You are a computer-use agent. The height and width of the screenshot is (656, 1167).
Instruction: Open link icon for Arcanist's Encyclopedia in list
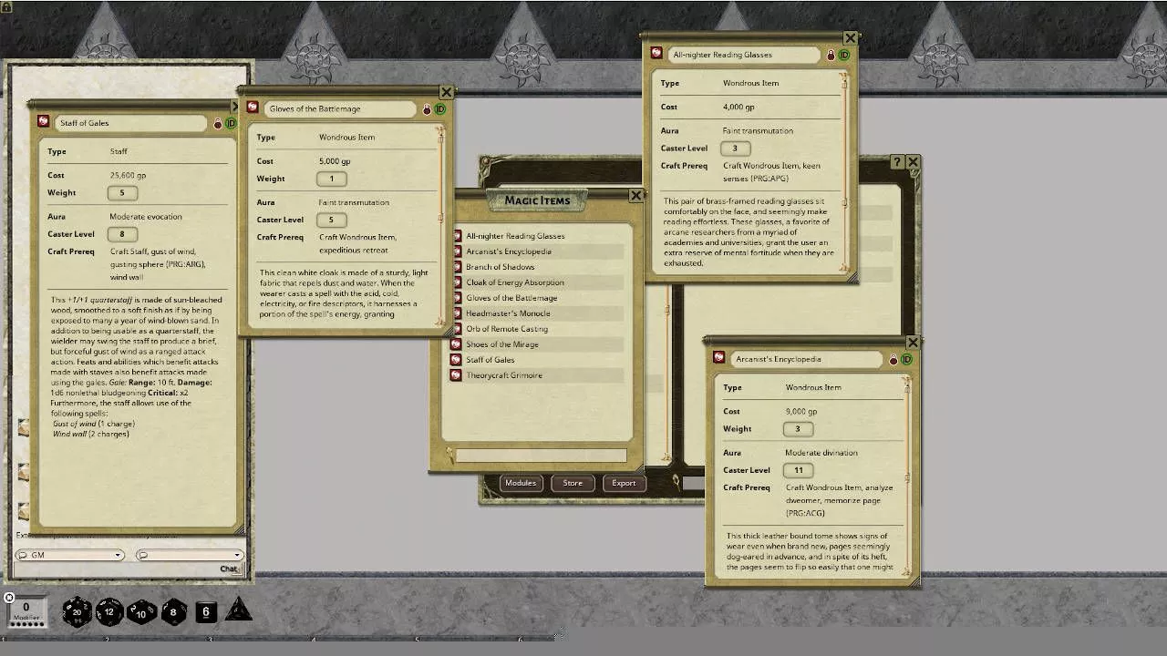click(457, 251)
